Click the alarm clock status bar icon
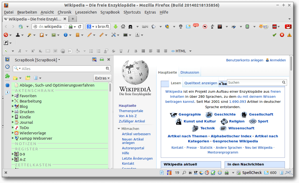This screenshot has height=183, width=299. [x=220, y=173]
